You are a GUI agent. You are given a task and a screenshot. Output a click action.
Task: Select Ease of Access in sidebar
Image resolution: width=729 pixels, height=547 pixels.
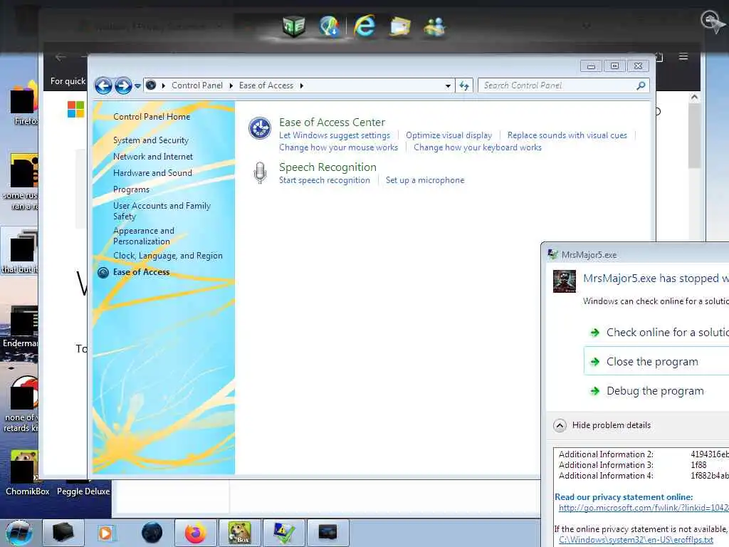click(x=142, y=272)
